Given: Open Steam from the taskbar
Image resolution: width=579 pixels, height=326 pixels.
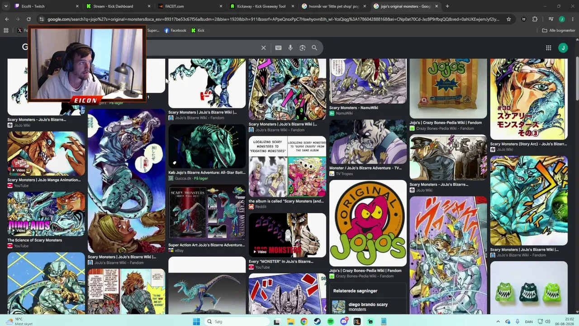Looking at the screenshot, I should pos(317,321).
